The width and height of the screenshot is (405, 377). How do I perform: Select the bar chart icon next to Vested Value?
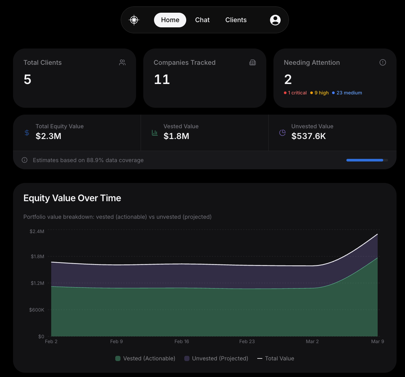tap(155, 133)
